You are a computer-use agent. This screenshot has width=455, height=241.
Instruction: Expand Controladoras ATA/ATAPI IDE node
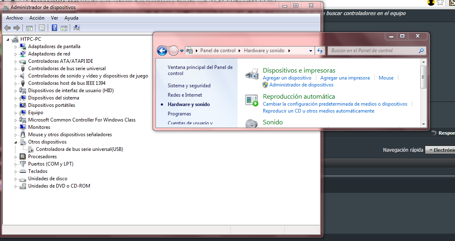point(16,62)
